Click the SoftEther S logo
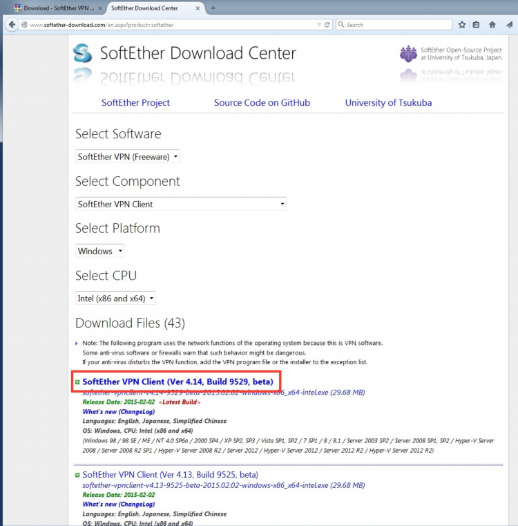Image resolution: width=518 pixels, height=526 pixels. (x=82, y=53)
